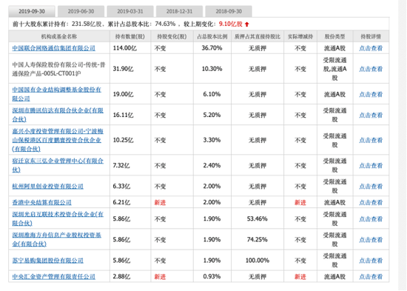Click 点击查看 in the 10.25亿 row
This screenshot has height=291, width=407.
coord(371,140)
